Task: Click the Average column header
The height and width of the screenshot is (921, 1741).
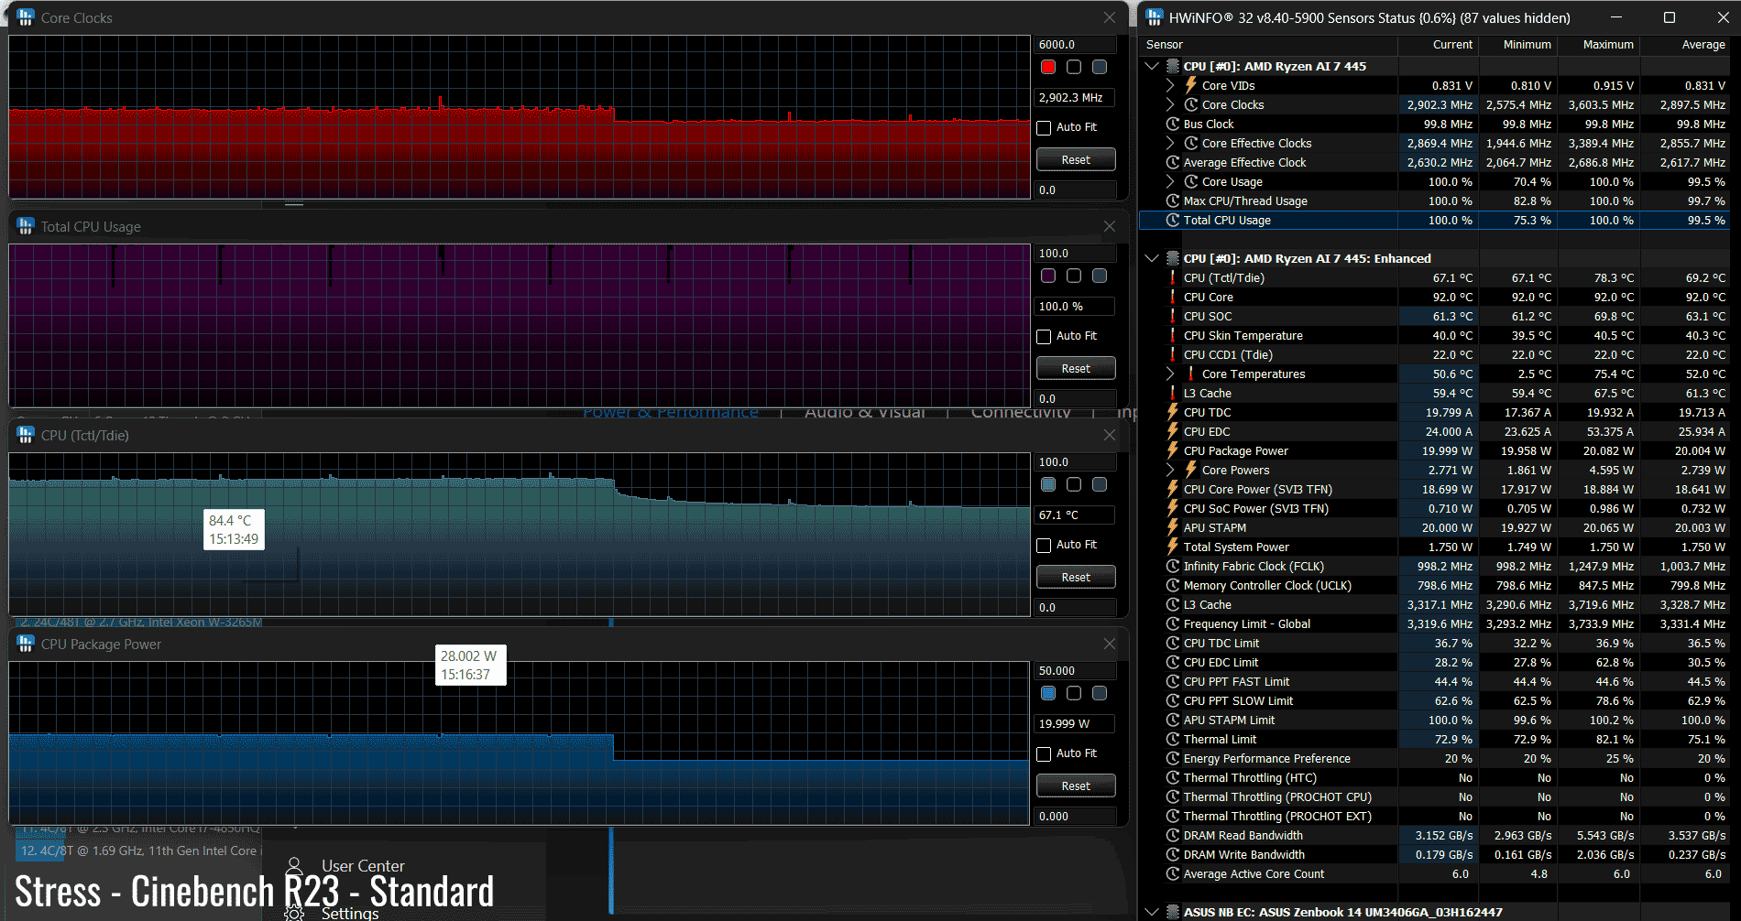Action: [x=1685, y=44]
